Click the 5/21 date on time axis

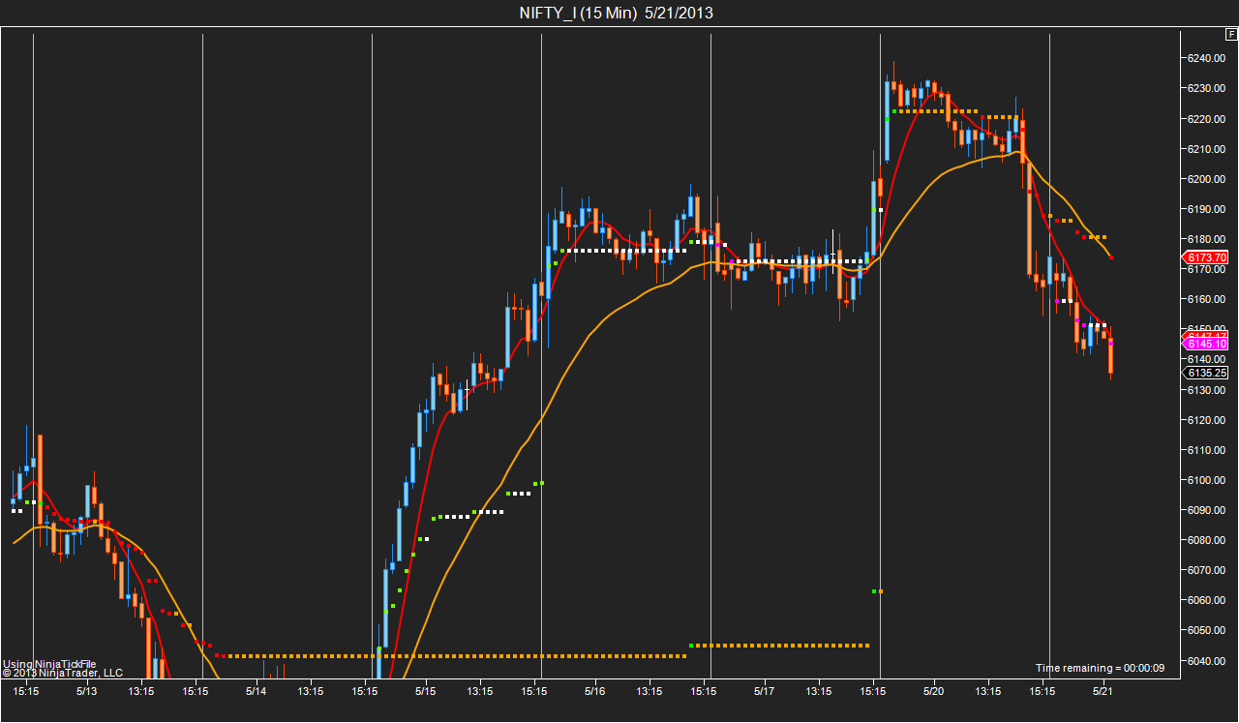point(1103,692)
